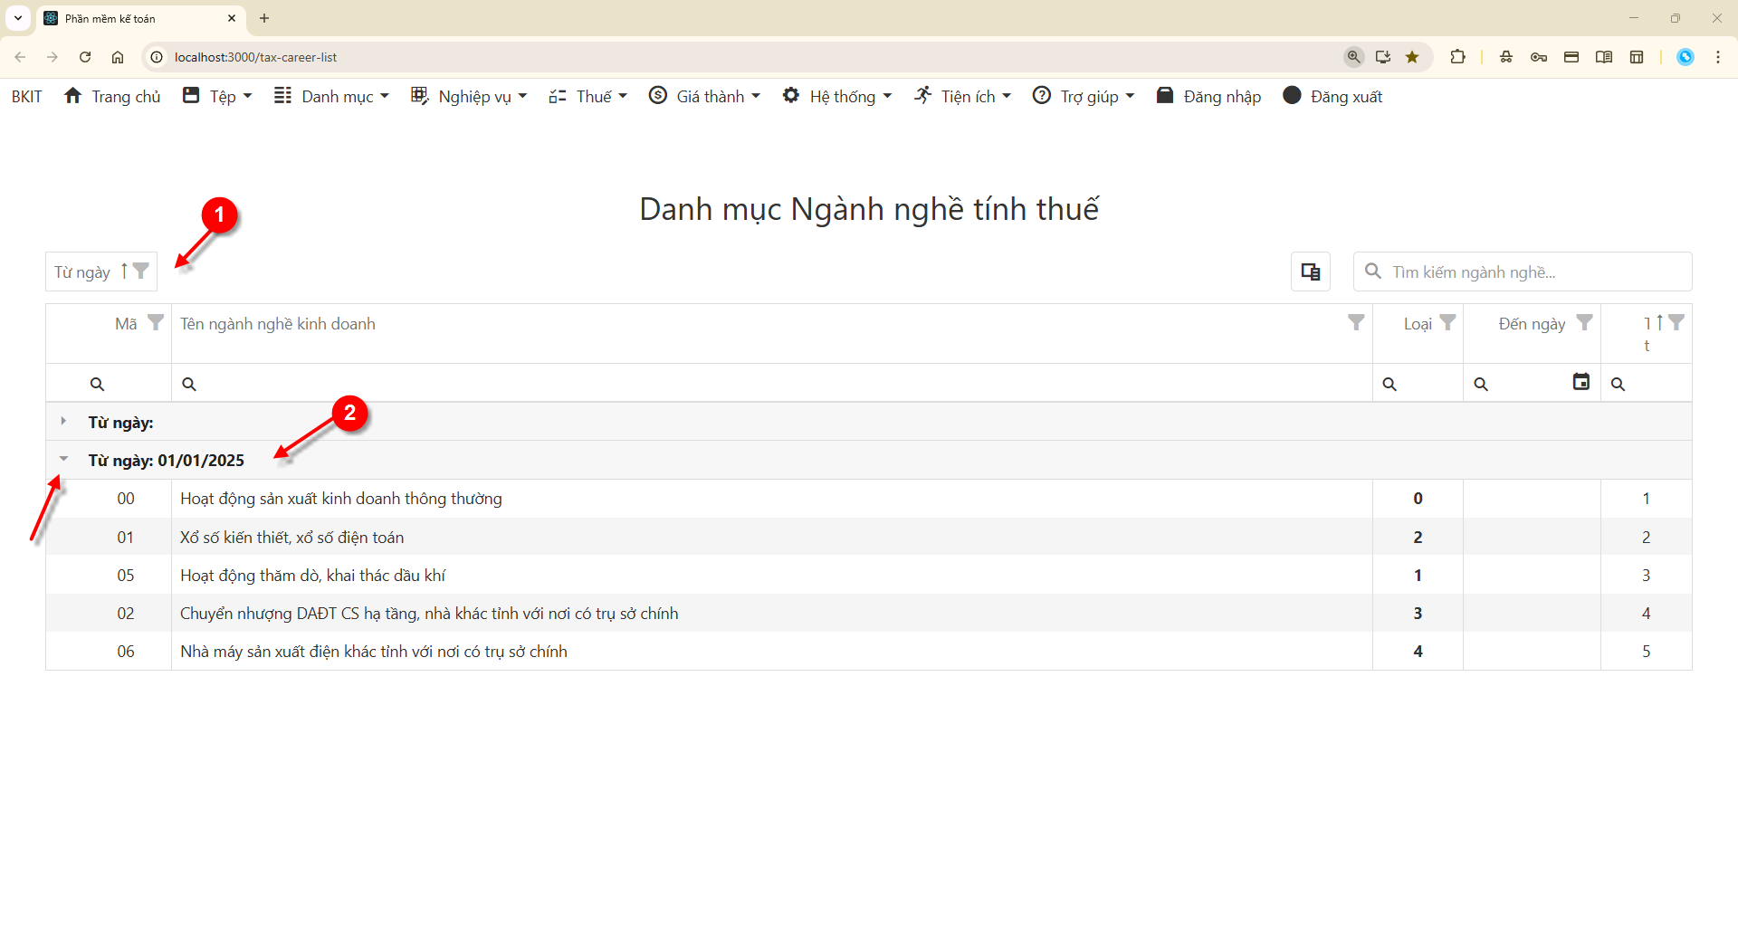Viewport: 1738px width, 934px height.
Task: Collapse the Từ ngày: 01/01/2025 group
Action: point(62,458)
